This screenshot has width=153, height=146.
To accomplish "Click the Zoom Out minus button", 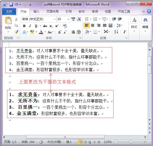I will (x=116, y=142).
